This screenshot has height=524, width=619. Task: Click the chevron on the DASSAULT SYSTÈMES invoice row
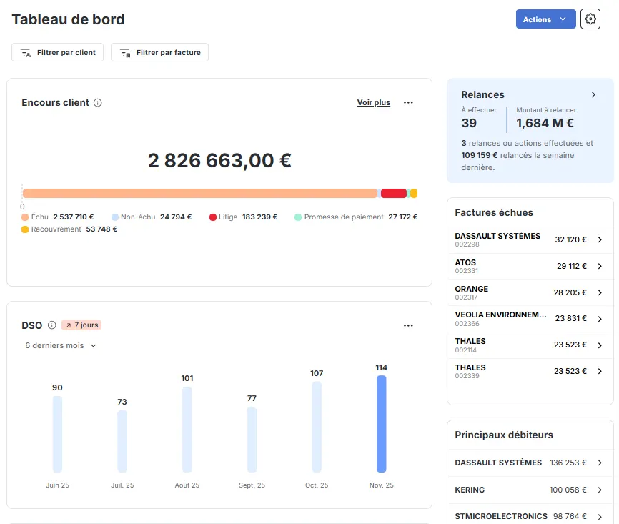tap(600, 240)
